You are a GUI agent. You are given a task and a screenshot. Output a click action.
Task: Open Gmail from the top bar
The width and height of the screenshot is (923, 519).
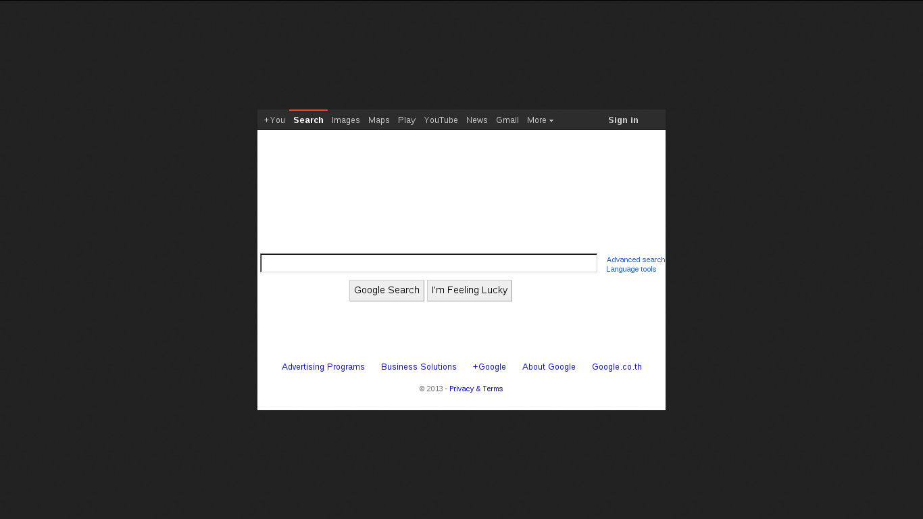[x=507, y=120]
